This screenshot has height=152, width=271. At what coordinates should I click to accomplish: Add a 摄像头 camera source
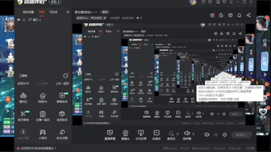coord(125,135)
